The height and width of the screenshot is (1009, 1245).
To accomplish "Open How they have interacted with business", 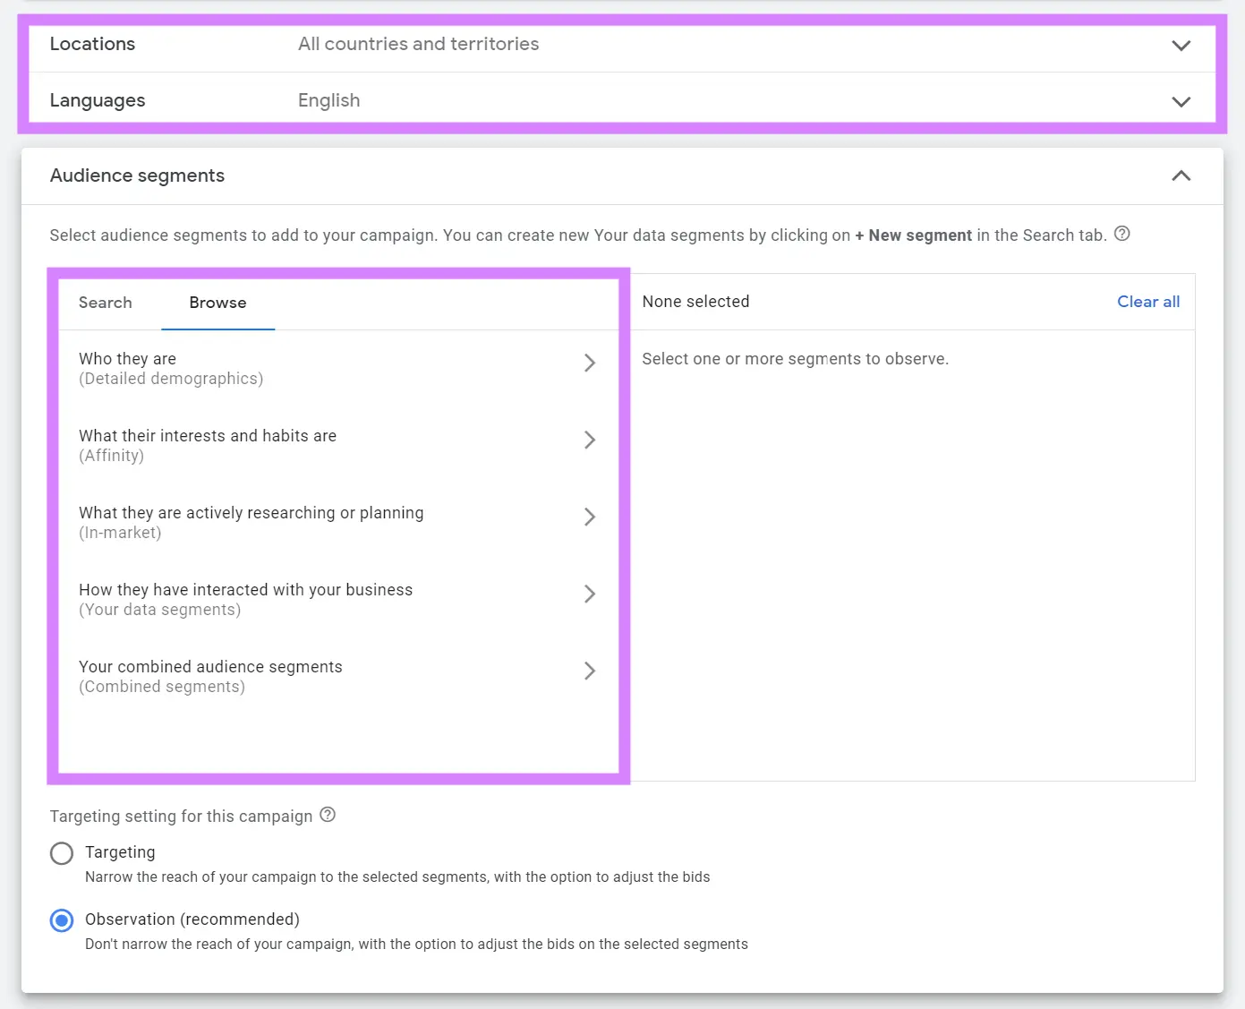I will point(337,599).
